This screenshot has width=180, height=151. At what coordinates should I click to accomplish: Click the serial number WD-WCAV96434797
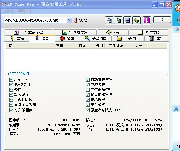tap(64, 125)
